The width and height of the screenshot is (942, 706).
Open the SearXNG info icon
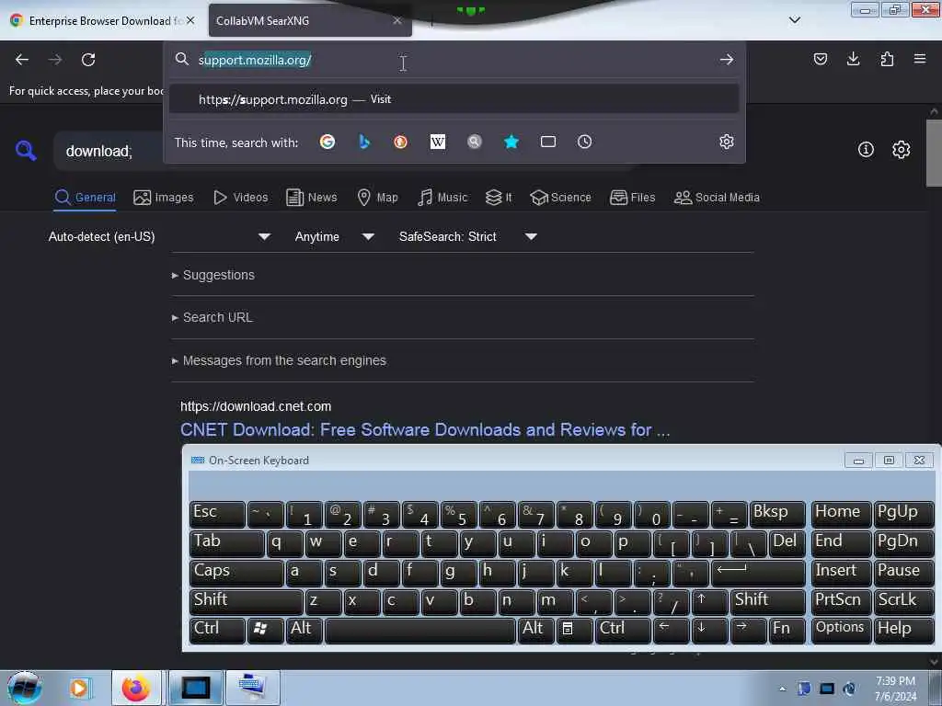(866, 150)
